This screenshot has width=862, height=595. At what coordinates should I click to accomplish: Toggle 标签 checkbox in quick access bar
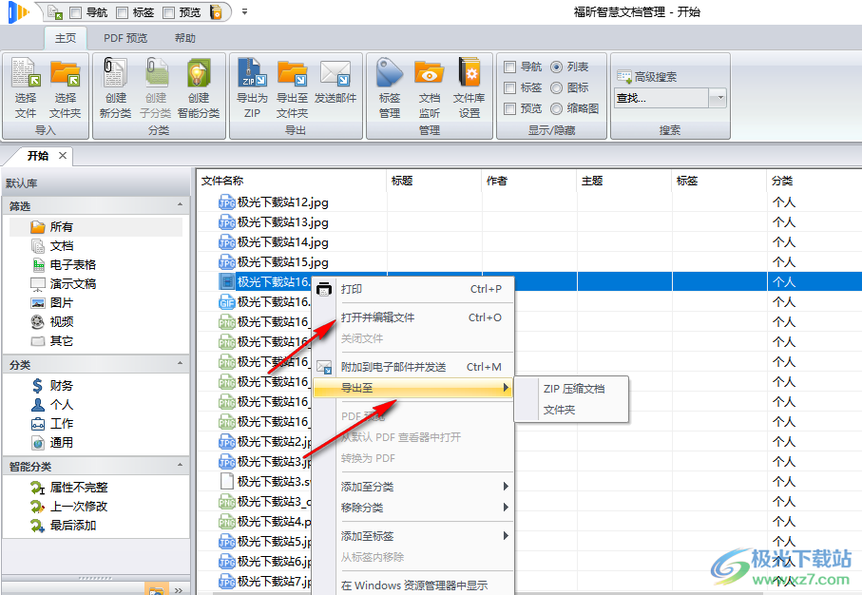(122, 12)
